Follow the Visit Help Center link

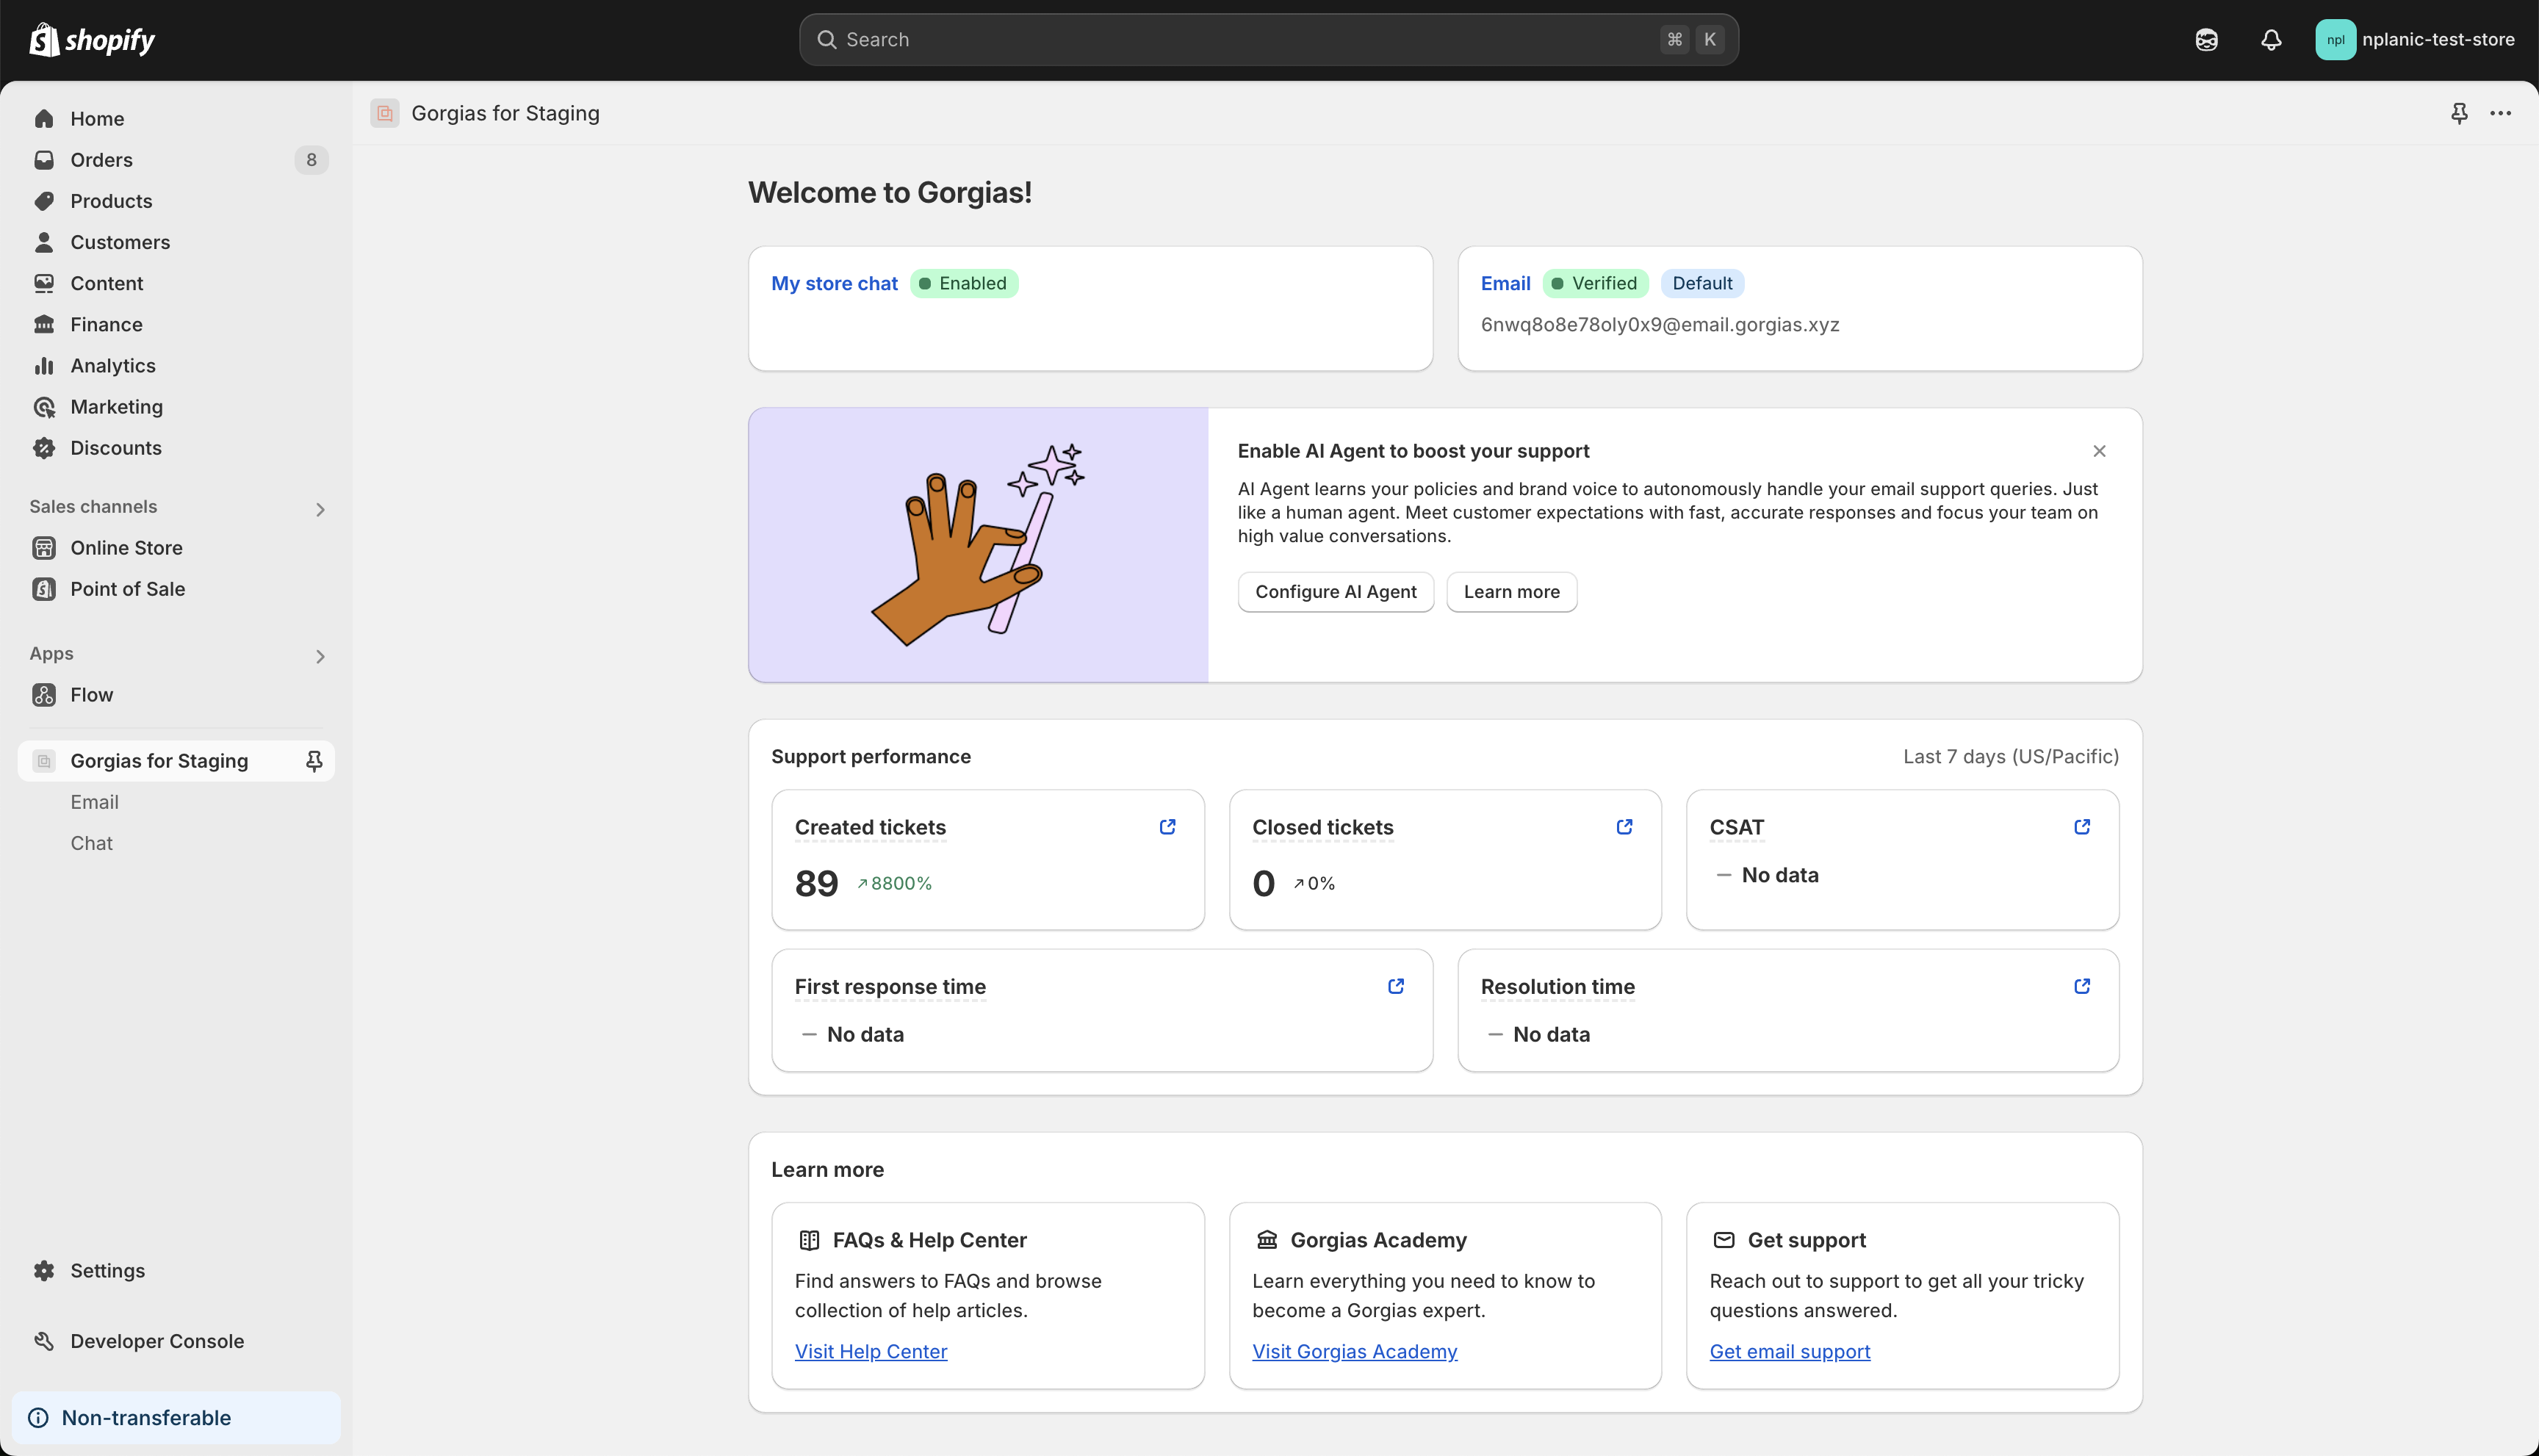pos(870,1352)
